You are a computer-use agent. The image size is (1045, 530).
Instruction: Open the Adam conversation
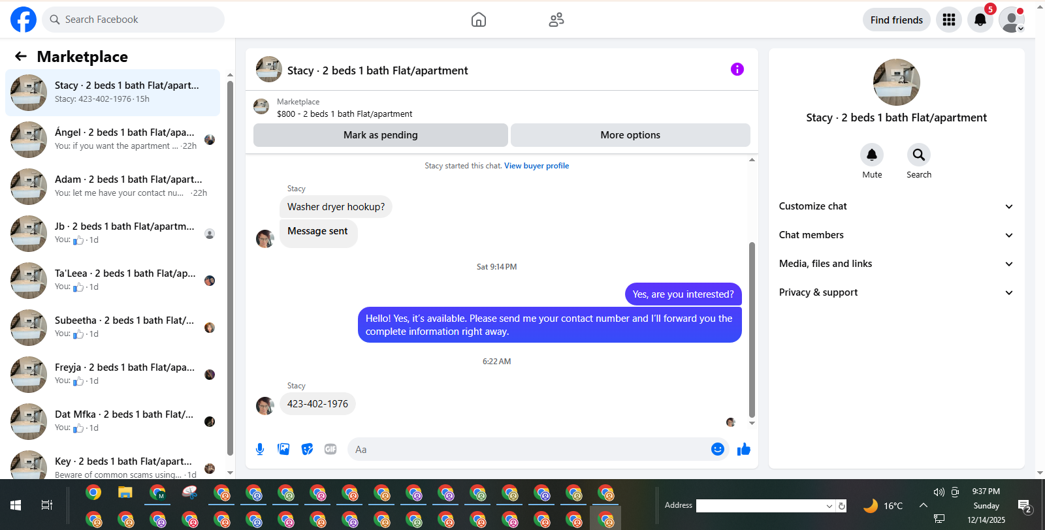112,187
